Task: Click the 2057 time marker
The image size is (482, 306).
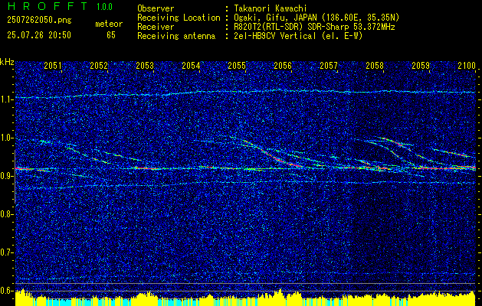Action: (329, 65)
